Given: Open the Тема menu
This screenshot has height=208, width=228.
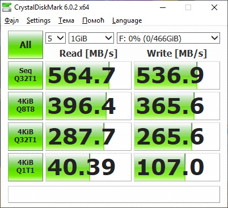Looking at the screenshot, I should [66, 20].
